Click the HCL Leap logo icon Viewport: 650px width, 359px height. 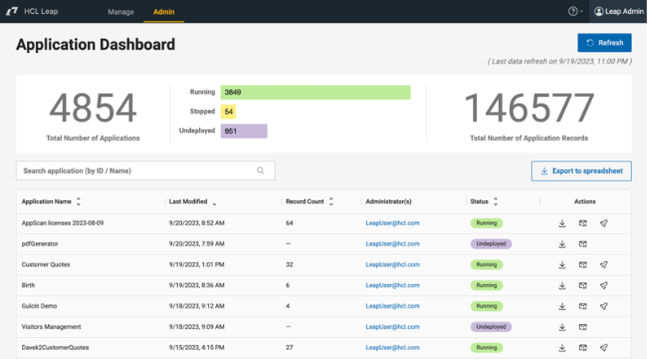click(x=10, y=11)
